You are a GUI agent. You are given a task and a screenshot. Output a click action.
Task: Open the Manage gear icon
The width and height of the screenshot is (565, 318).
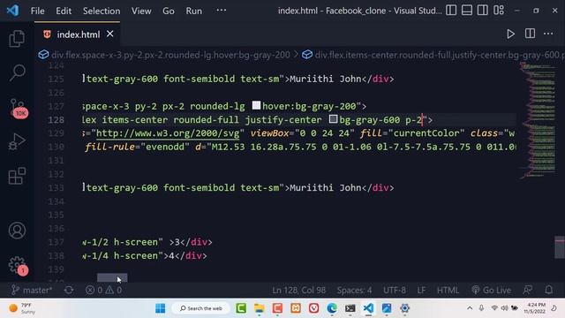[x=18, y=266]
